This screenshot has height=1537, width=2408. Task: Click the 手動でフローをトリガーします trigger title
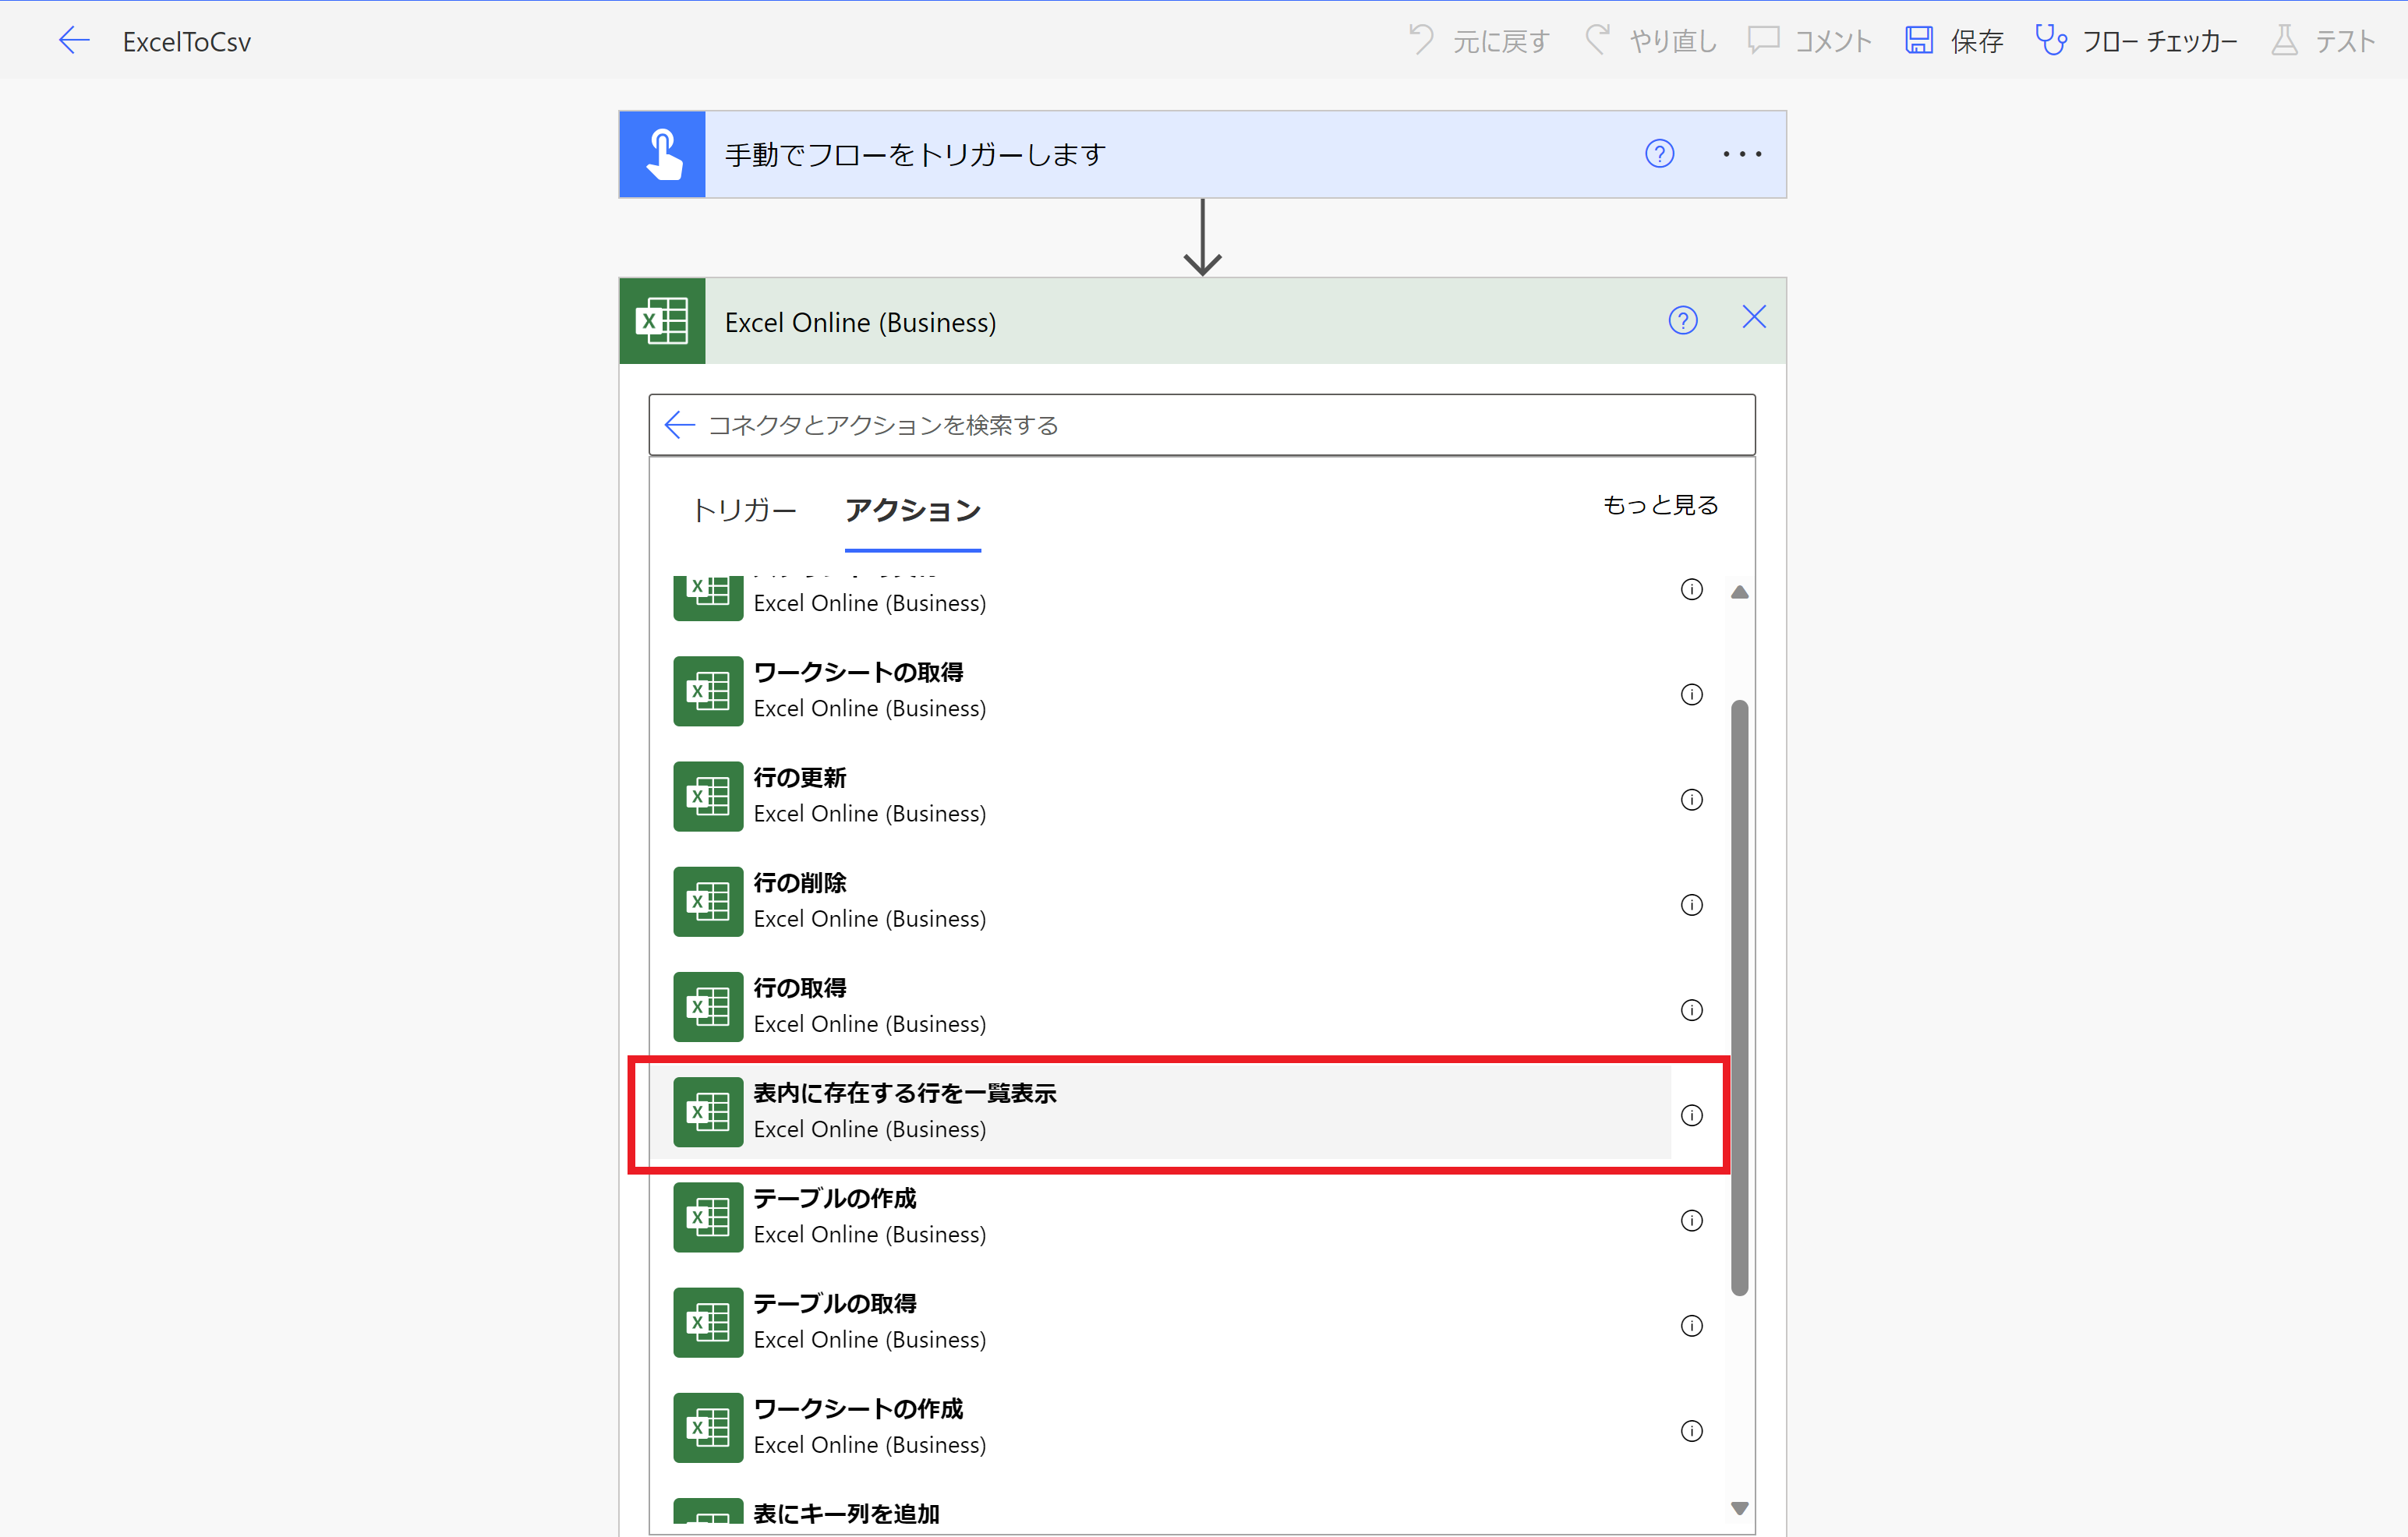pyautogui.click(x=915, y=155)
